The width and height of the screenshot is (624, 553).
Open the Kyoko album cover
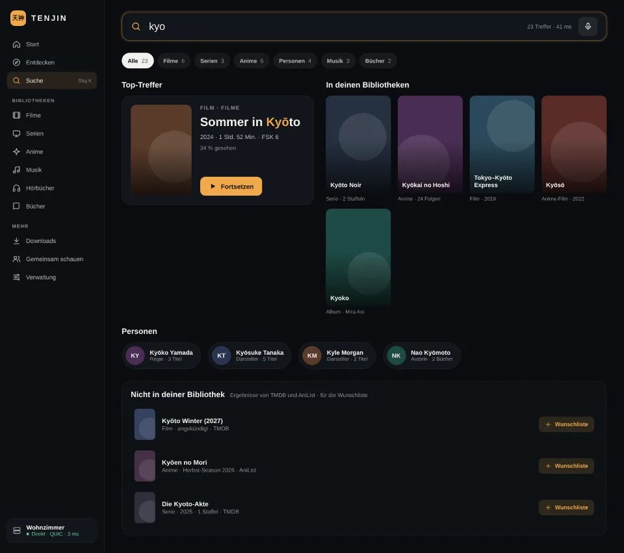tap(358, 257)
